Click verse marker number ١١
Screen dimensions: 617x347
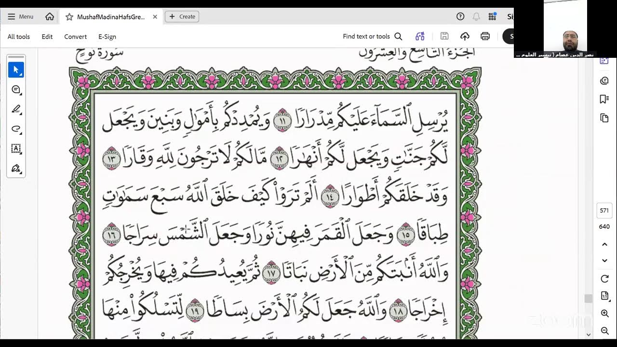coord(282,120)
